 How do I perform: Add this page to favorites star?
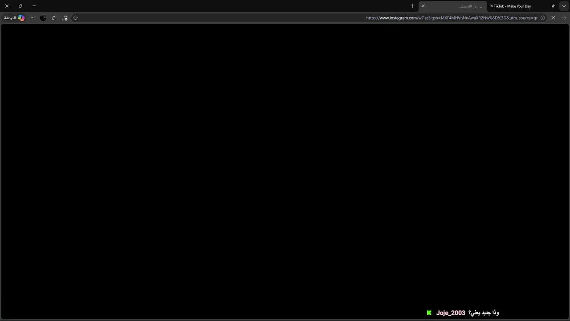(75, 18)
